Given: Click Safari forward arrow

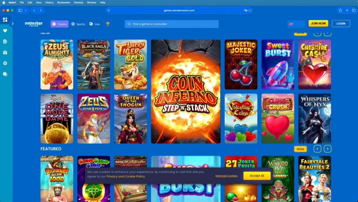Looking at the screenshot, I should click(41, 10).
